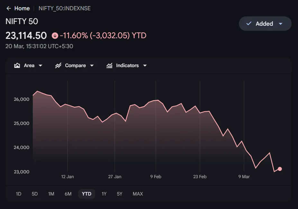
Task: Click the Area chart type icon
Action: tap(17, 65)
